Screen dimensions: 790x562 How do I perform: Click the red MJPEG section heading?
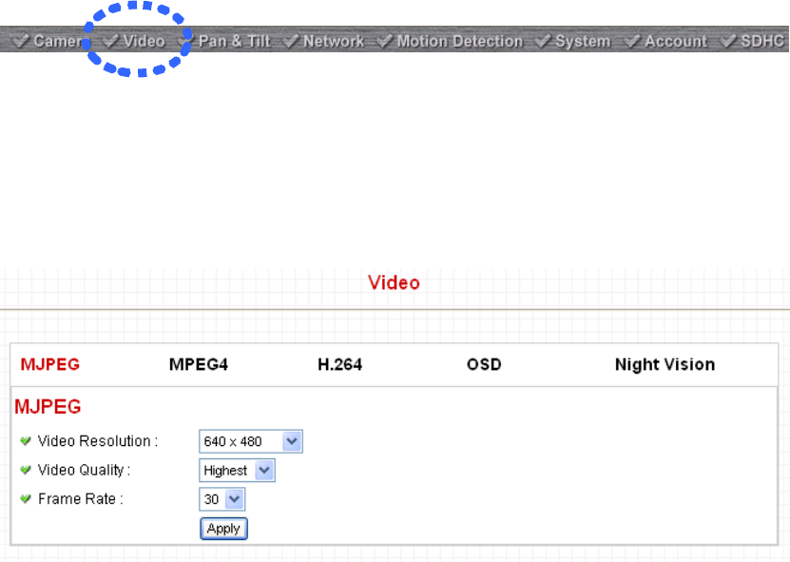(x=48, y=407)
